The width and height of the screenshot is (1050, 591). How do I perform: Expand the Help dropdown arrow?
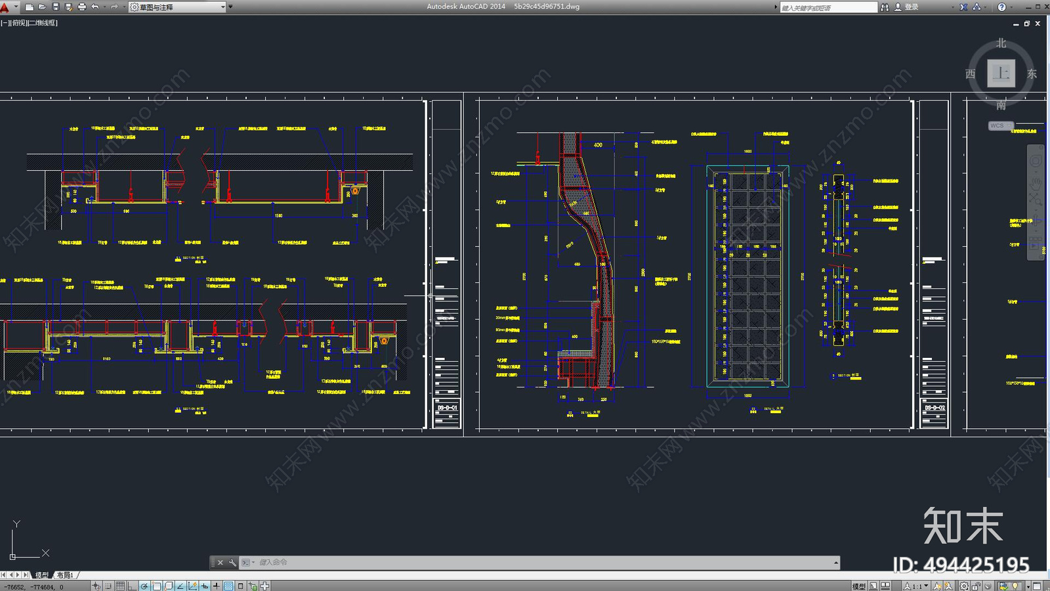1011,7
